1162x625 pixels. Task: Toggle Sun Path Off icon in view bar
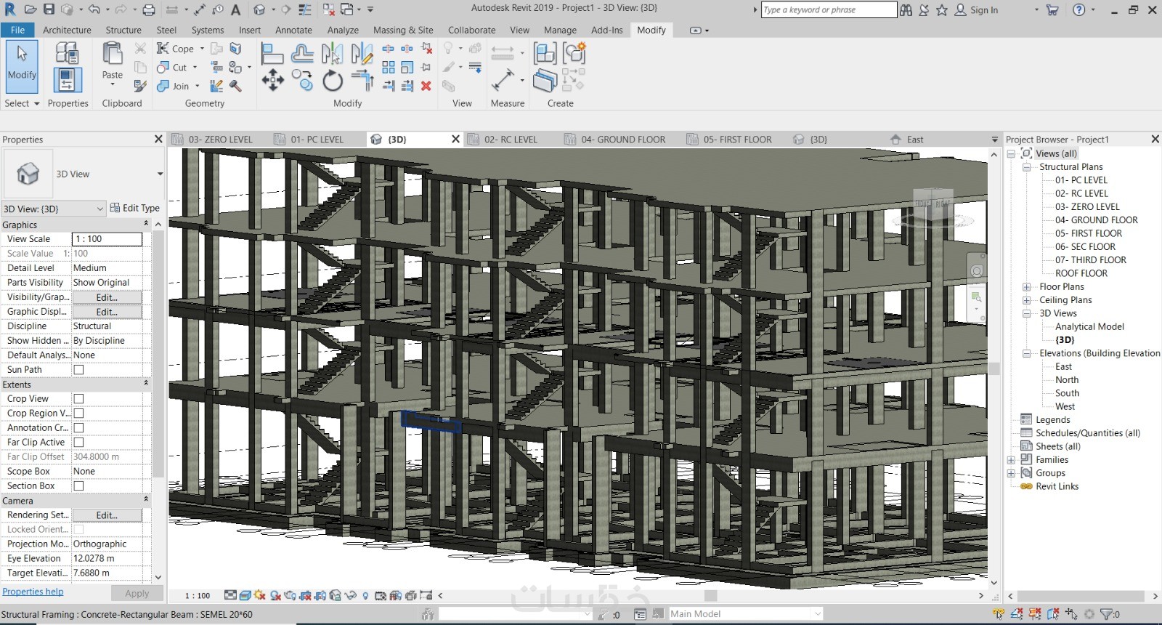pyautogui.click(x=260, y=595)
